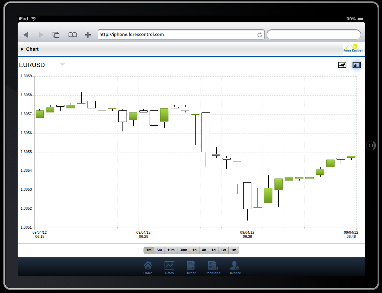
Task: Click the 1.3059 price axis label
Action: coord(26,76)
